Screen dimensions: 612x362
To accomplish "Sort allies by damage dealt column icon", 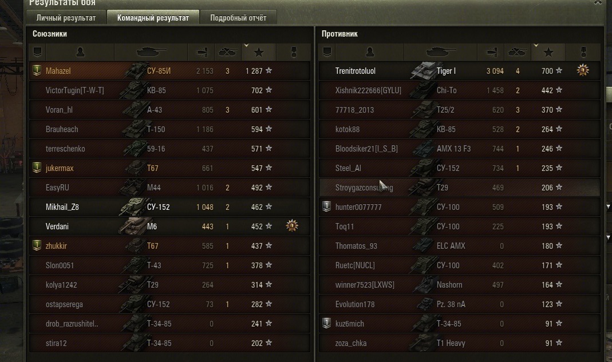I will pyautogui.click(x=202, y=52).
